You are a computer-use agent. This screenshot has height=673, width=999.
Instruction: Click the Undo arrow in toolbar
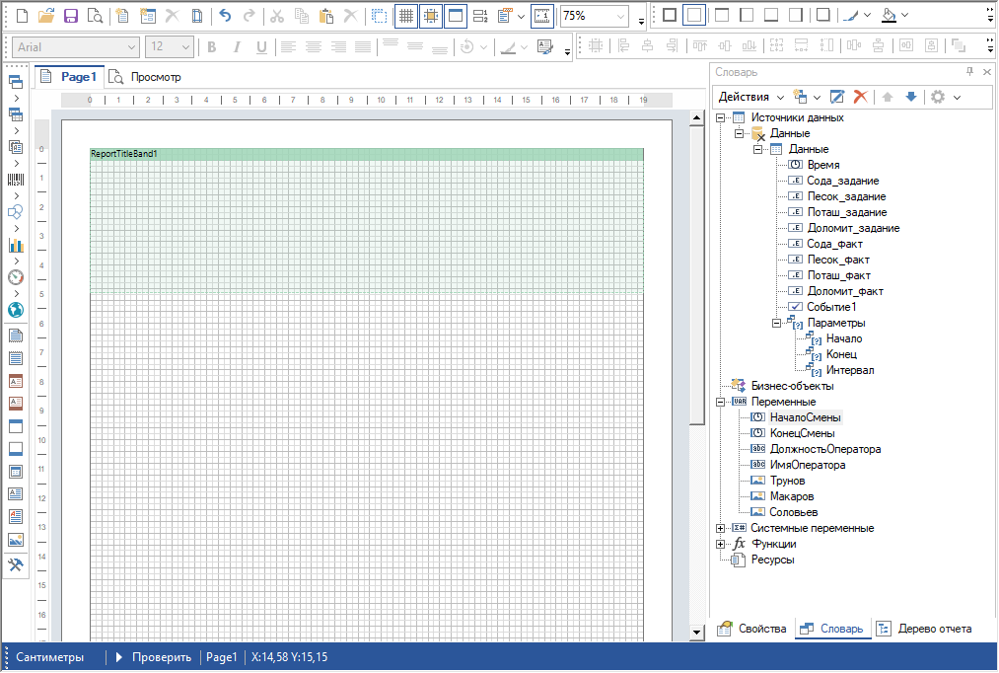225,16
